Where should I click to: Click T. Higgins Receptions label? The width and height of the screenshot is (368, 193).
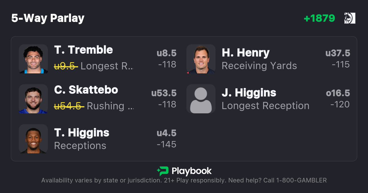[x=80, y=146]
